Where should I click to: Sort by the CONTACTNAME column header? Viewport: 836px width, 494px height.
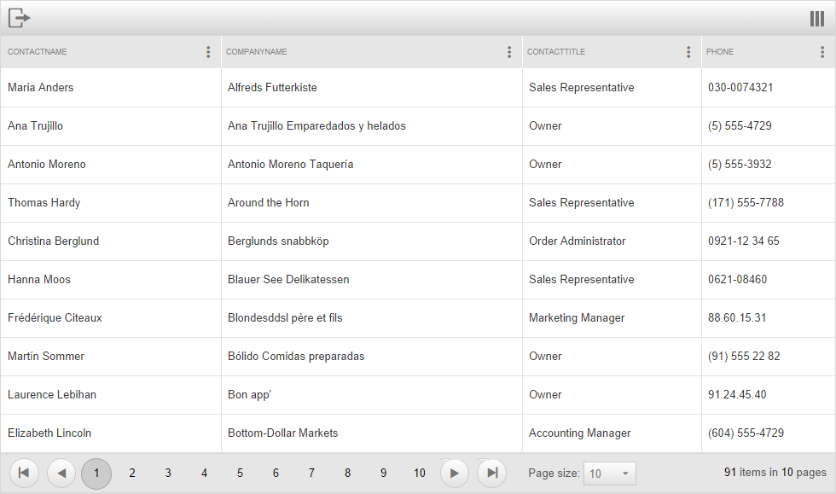(x=38, y=52)
